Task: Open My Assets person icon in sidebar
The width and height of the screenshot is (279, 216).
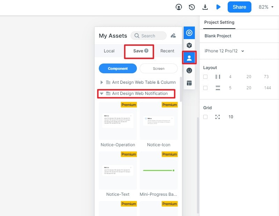Action: [x=189, y=58]
